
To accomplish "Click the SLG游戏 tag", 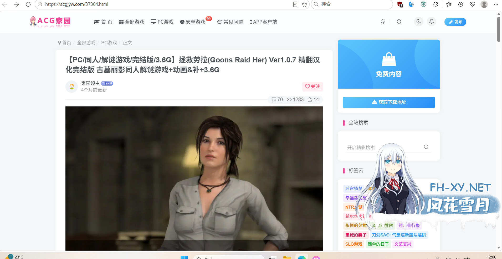I will [354, 244].
